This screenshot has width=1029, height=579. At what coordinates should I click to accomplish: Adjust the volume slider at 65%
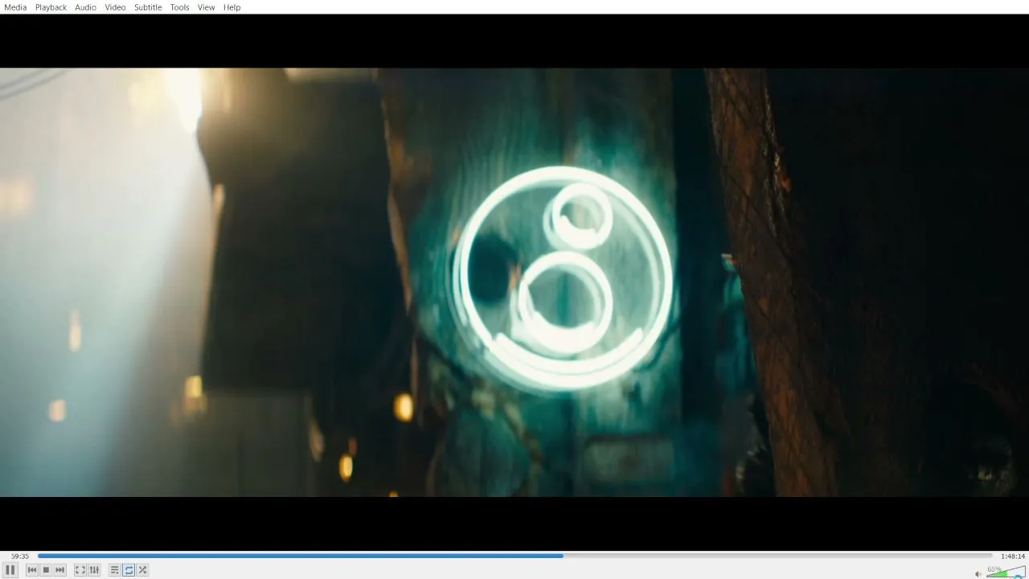(x=1006, y=572)
